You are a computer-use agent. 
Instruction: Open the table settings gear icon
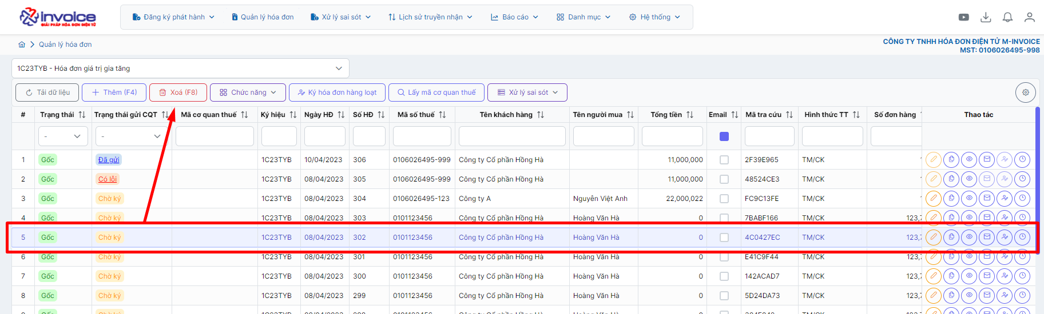pos(1026,92)
